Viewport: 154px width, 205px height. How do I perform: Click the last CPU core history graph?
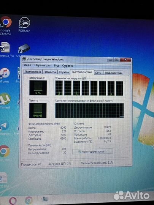[119, 88]
